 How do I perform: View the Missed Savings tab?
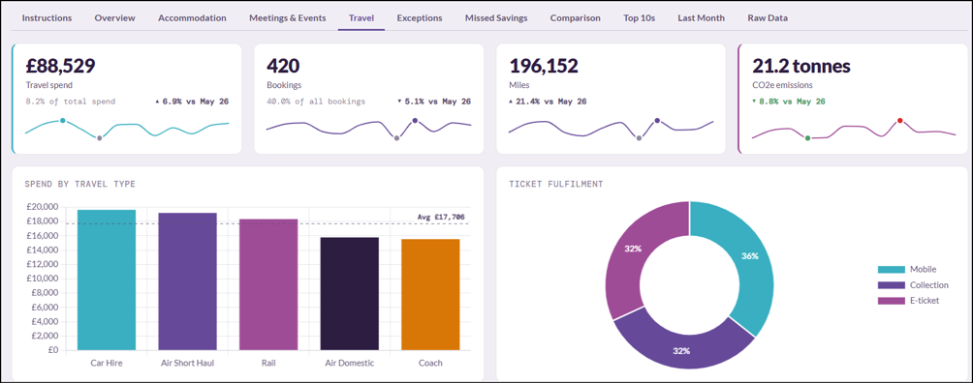496,18
